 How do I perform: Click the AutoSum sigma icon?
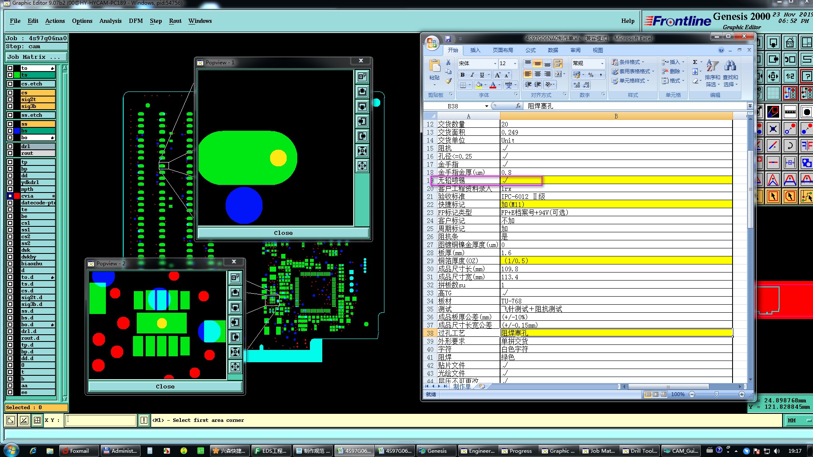(x=695, y=62)
